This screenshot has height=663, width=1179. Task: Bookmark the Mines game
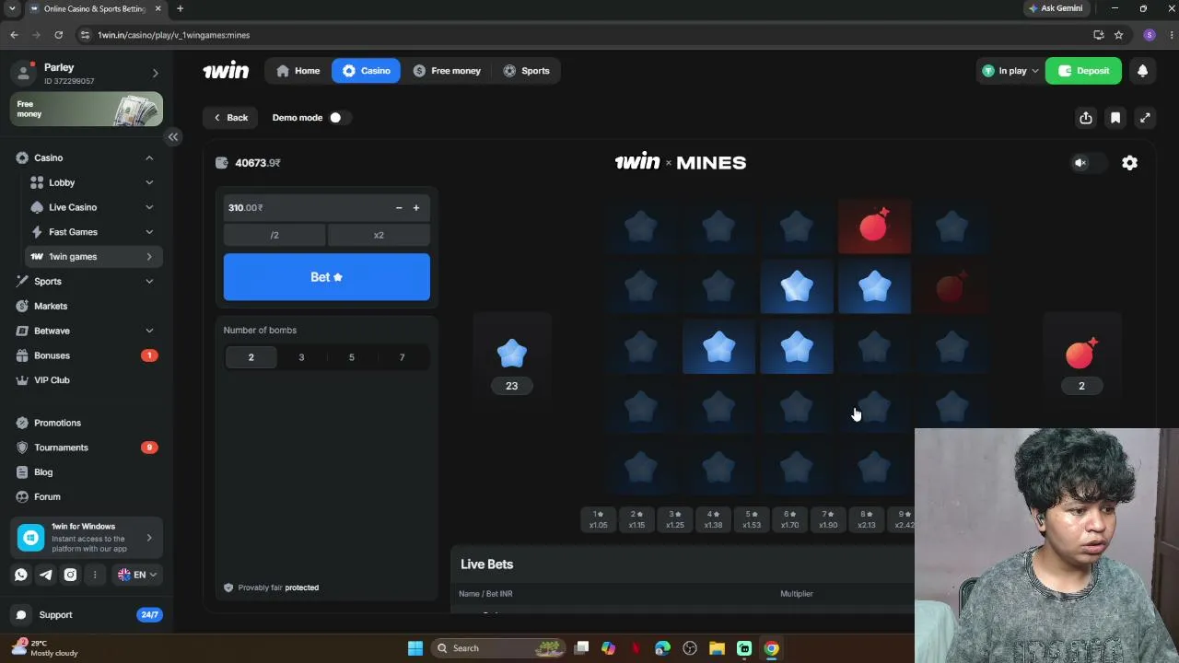click(x=1115, y=118)
